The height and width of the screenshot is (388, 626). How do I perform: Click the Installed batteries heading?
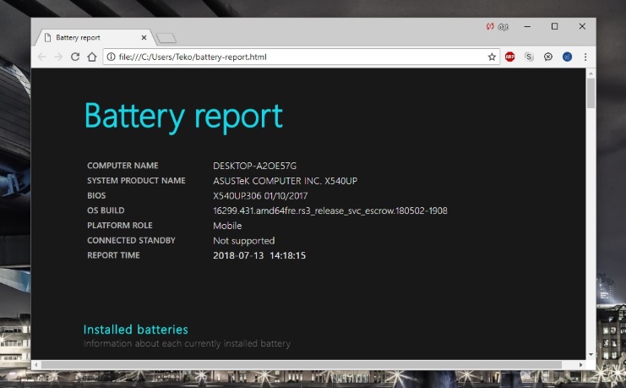pos(136,330)
